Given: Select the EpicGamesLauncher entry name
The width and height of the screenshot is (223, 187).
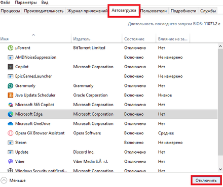Looking at the screenshot, I should click(x=33, y=76).
